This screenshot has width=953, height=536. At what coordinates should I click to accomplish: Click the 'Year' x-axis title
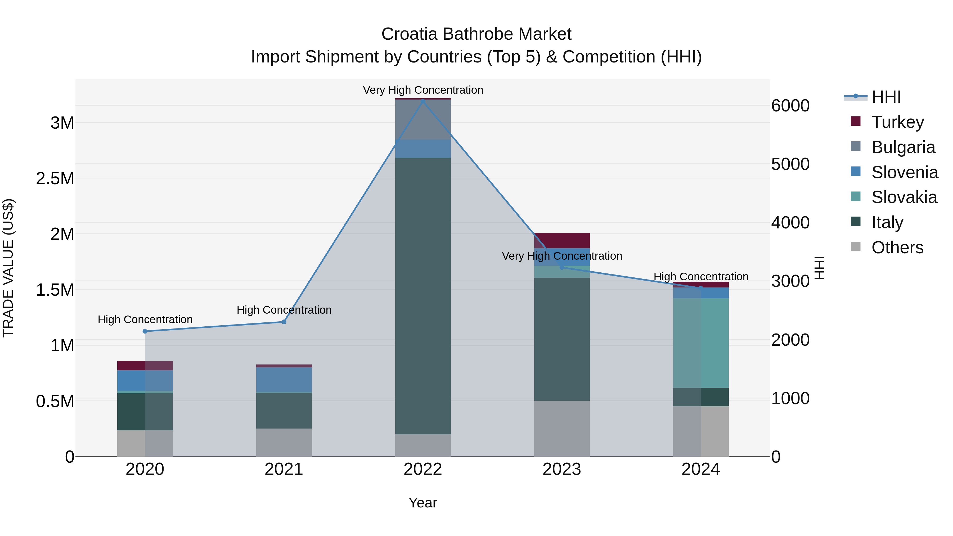pyautogui.click(x=423, y=503)
